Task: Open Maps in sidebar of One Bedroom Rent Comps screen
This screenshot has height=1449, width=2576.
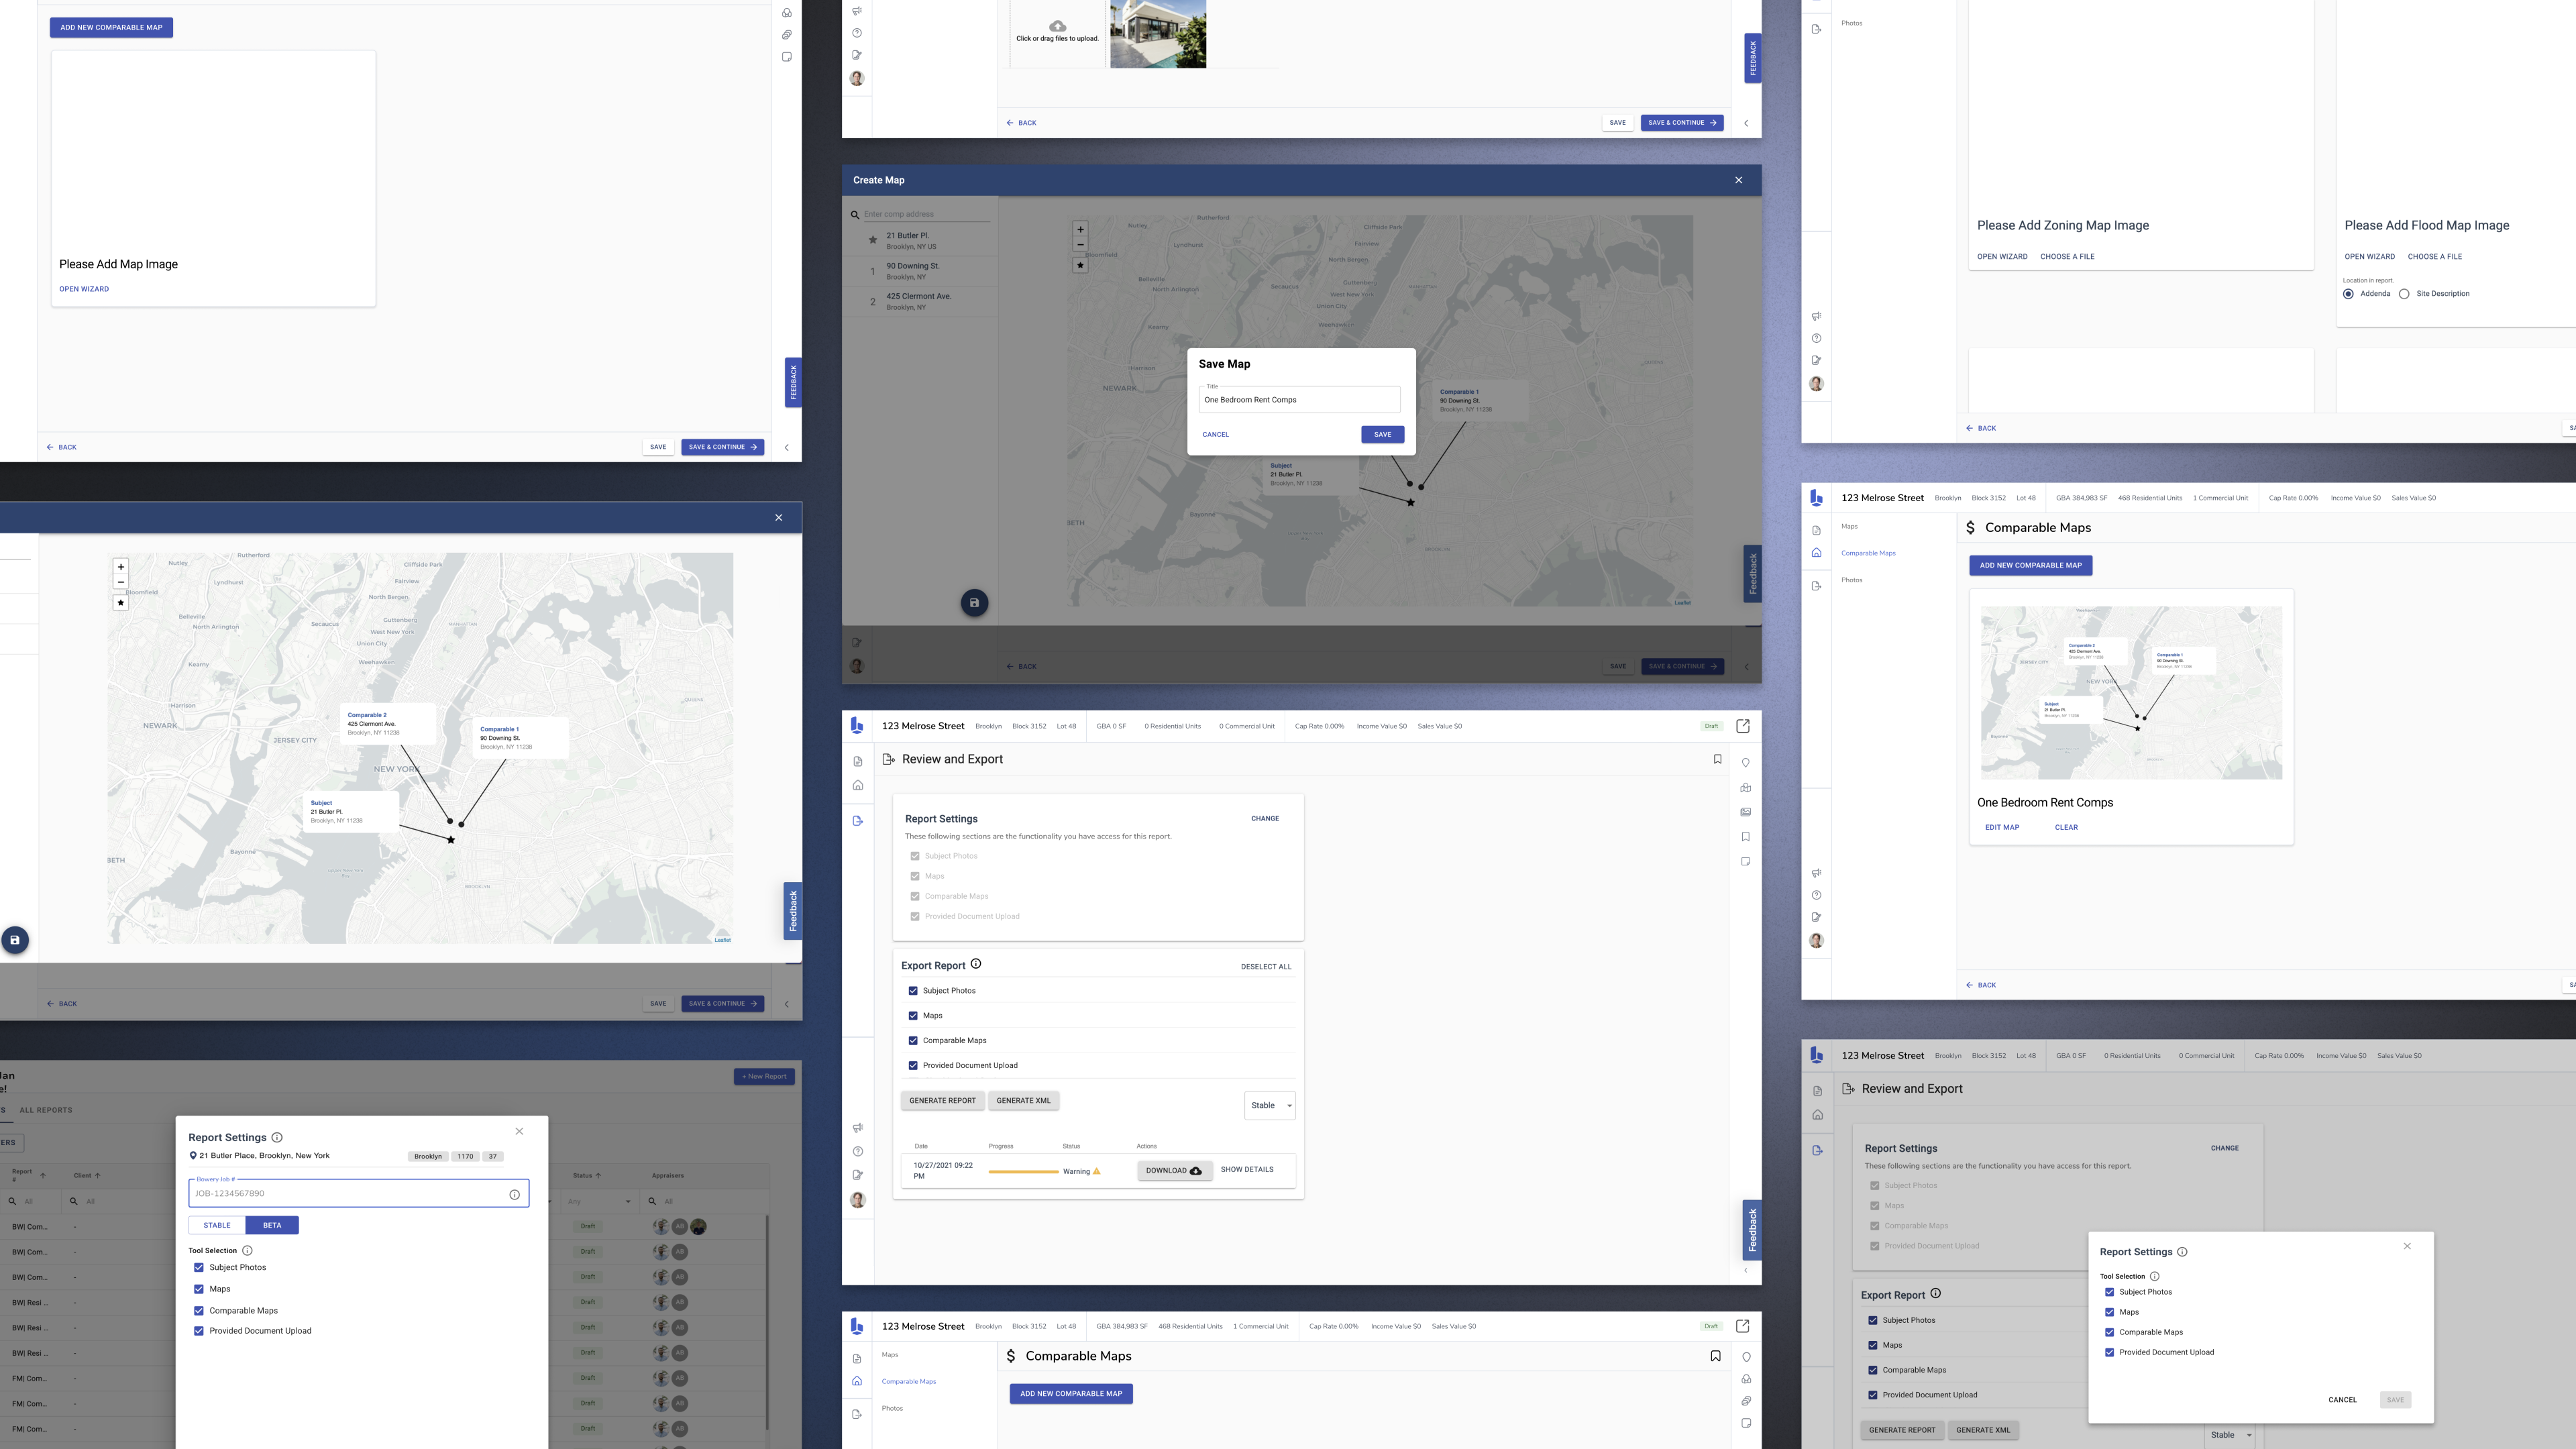Action: pos(1849,526)
